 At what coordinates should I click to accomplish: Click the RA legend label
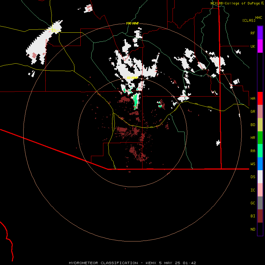point(253,151)
